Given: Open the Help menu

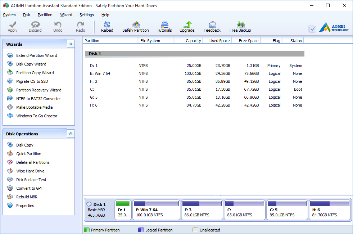Looking at the screenshot, I should (x=105, y=15).
